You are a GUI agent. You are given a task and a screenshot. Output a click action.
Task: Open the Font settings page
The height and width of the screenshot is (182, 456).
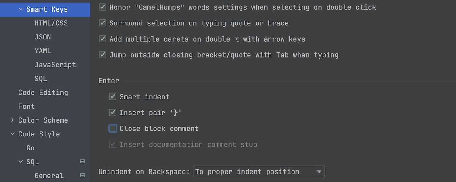tap(26, 106)
